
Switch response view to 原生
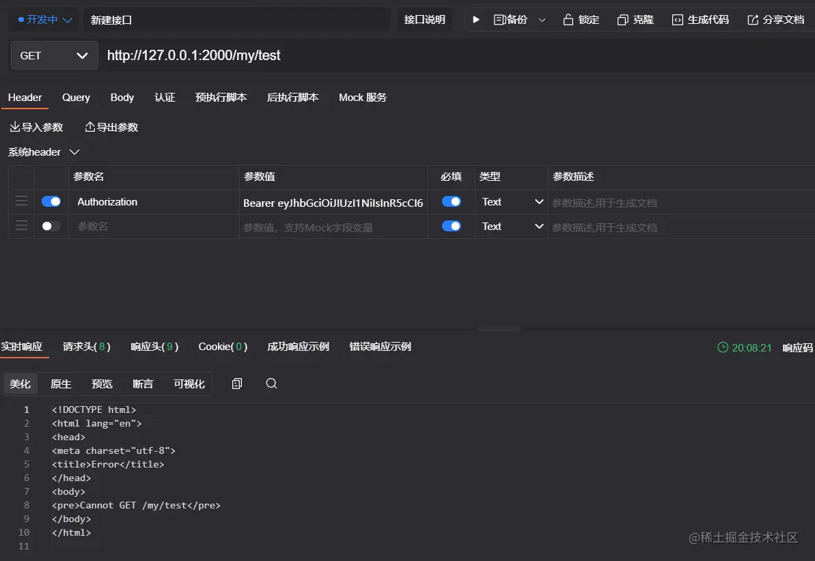click(x=61, y=384)
